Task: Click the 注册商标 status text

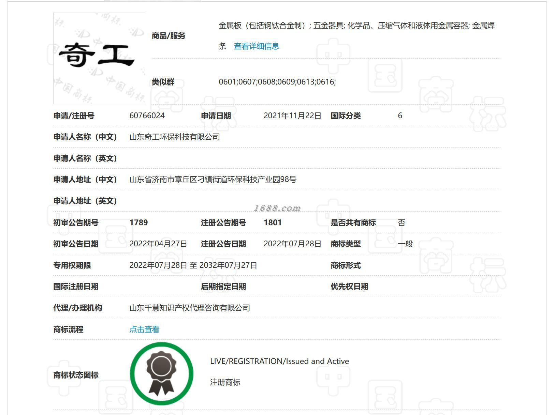Action: [x=225, y=382]
